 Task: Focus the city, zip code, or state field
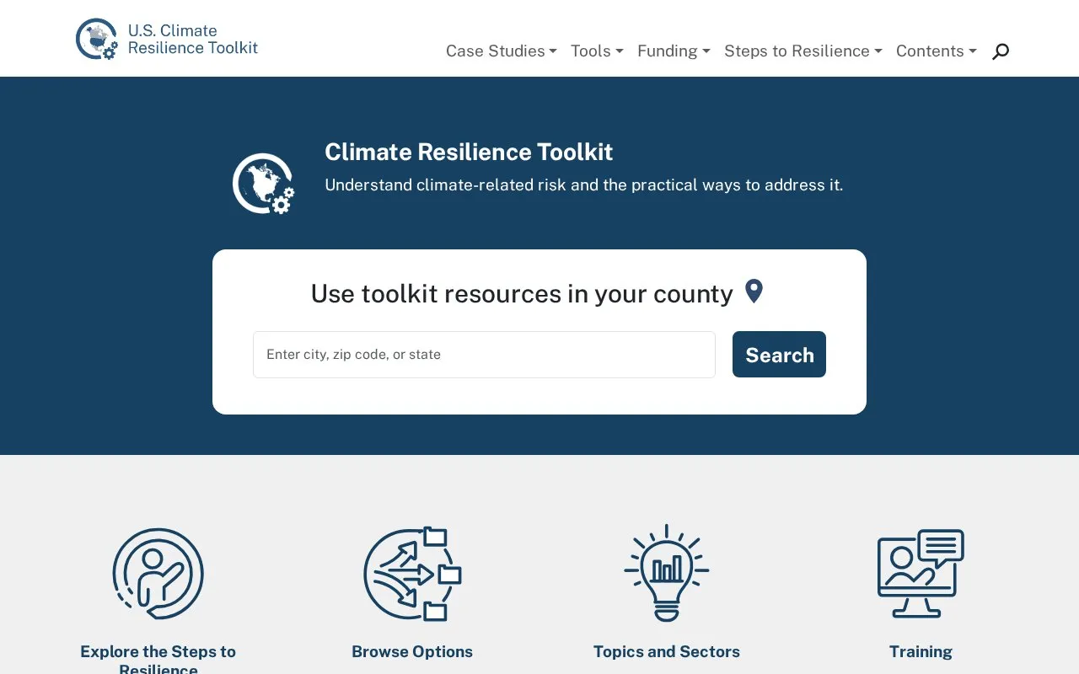tap(484, 355)
